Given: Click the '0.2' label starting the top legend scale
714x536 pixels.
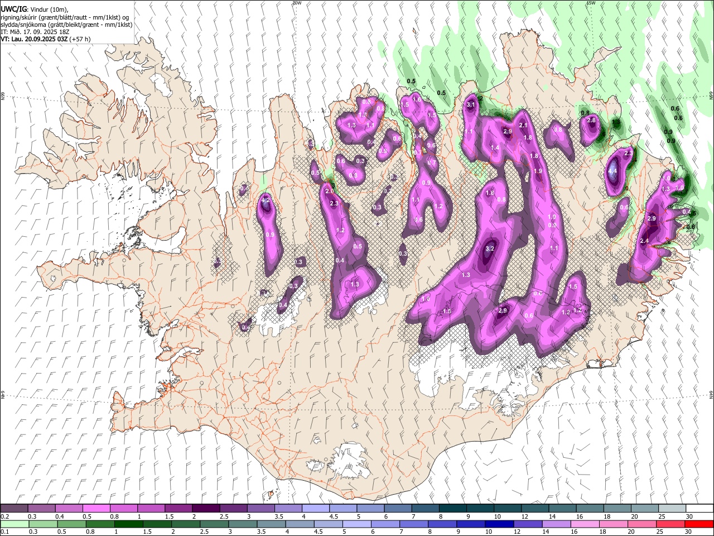Looking at the screenshot, I should tap(4, 516).
